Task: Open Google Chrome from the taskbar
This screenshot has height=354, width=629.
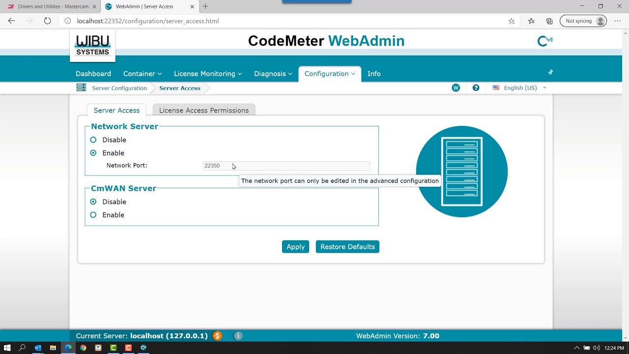Action: pos(83,348)
